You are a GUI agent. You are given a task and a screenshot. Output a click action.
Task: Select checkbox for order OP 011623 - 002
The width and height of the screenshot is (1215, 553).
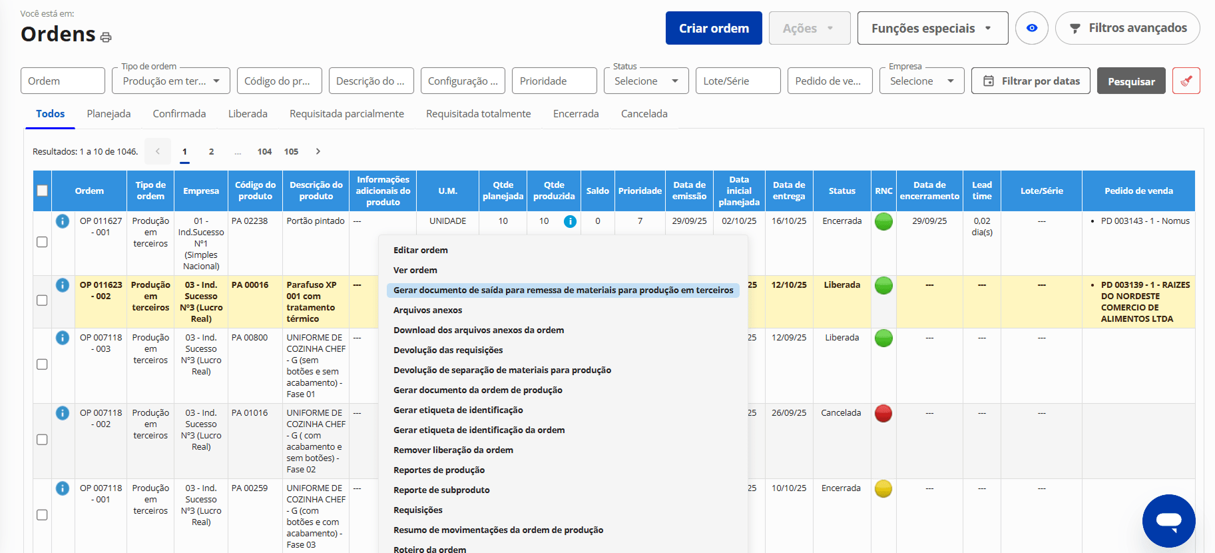pyautogui.click(x=42, y=300)
